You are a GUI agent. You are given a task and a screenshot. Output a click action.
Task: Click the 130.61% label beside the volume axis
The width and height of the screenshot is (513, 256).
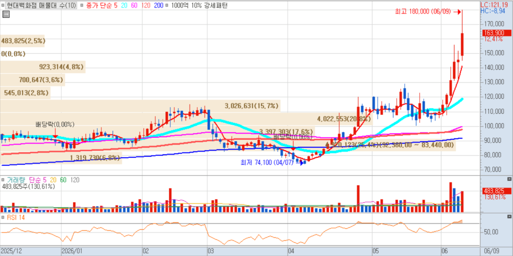(494, 197)
